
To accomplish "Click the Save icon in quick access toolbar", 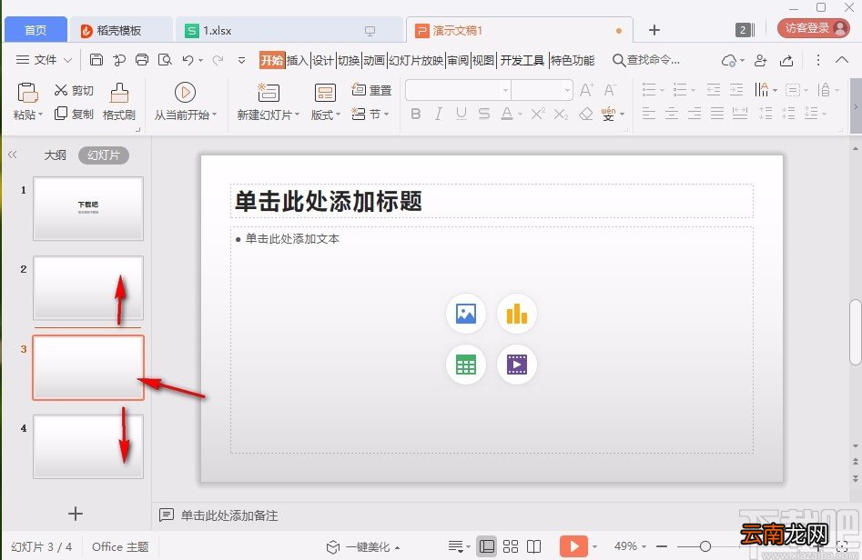I will coord(96,59).
